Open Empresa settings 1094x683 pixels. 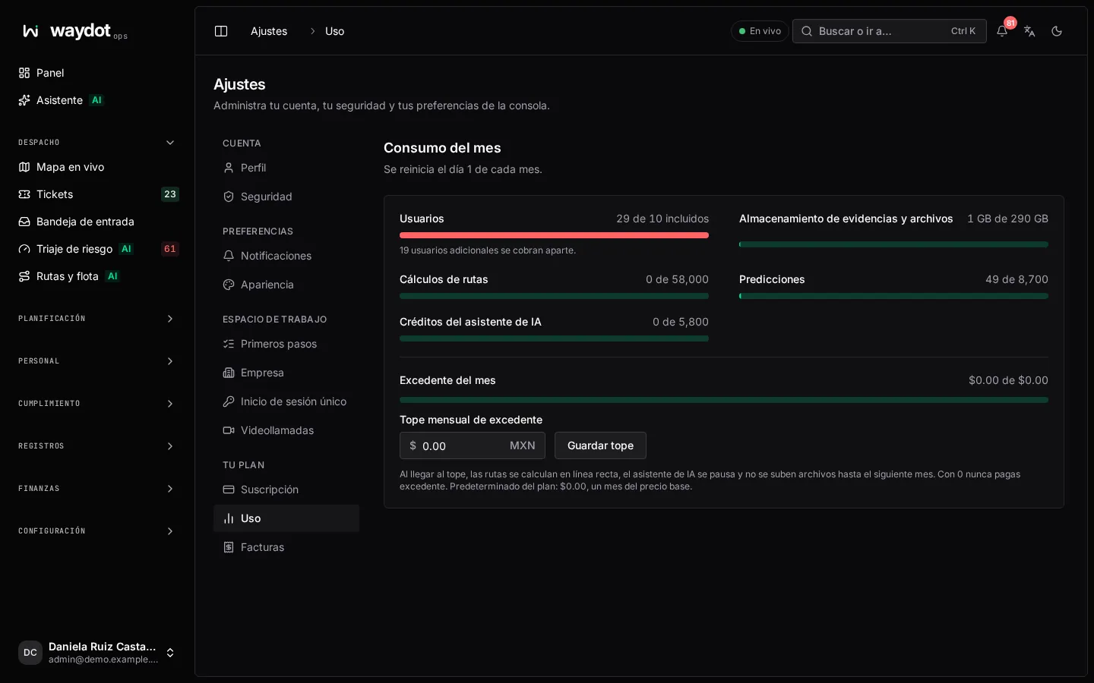point(286,373)
